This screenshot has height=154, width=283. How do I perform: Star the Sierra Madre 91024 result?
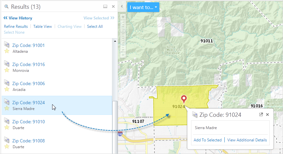(7, 108)
